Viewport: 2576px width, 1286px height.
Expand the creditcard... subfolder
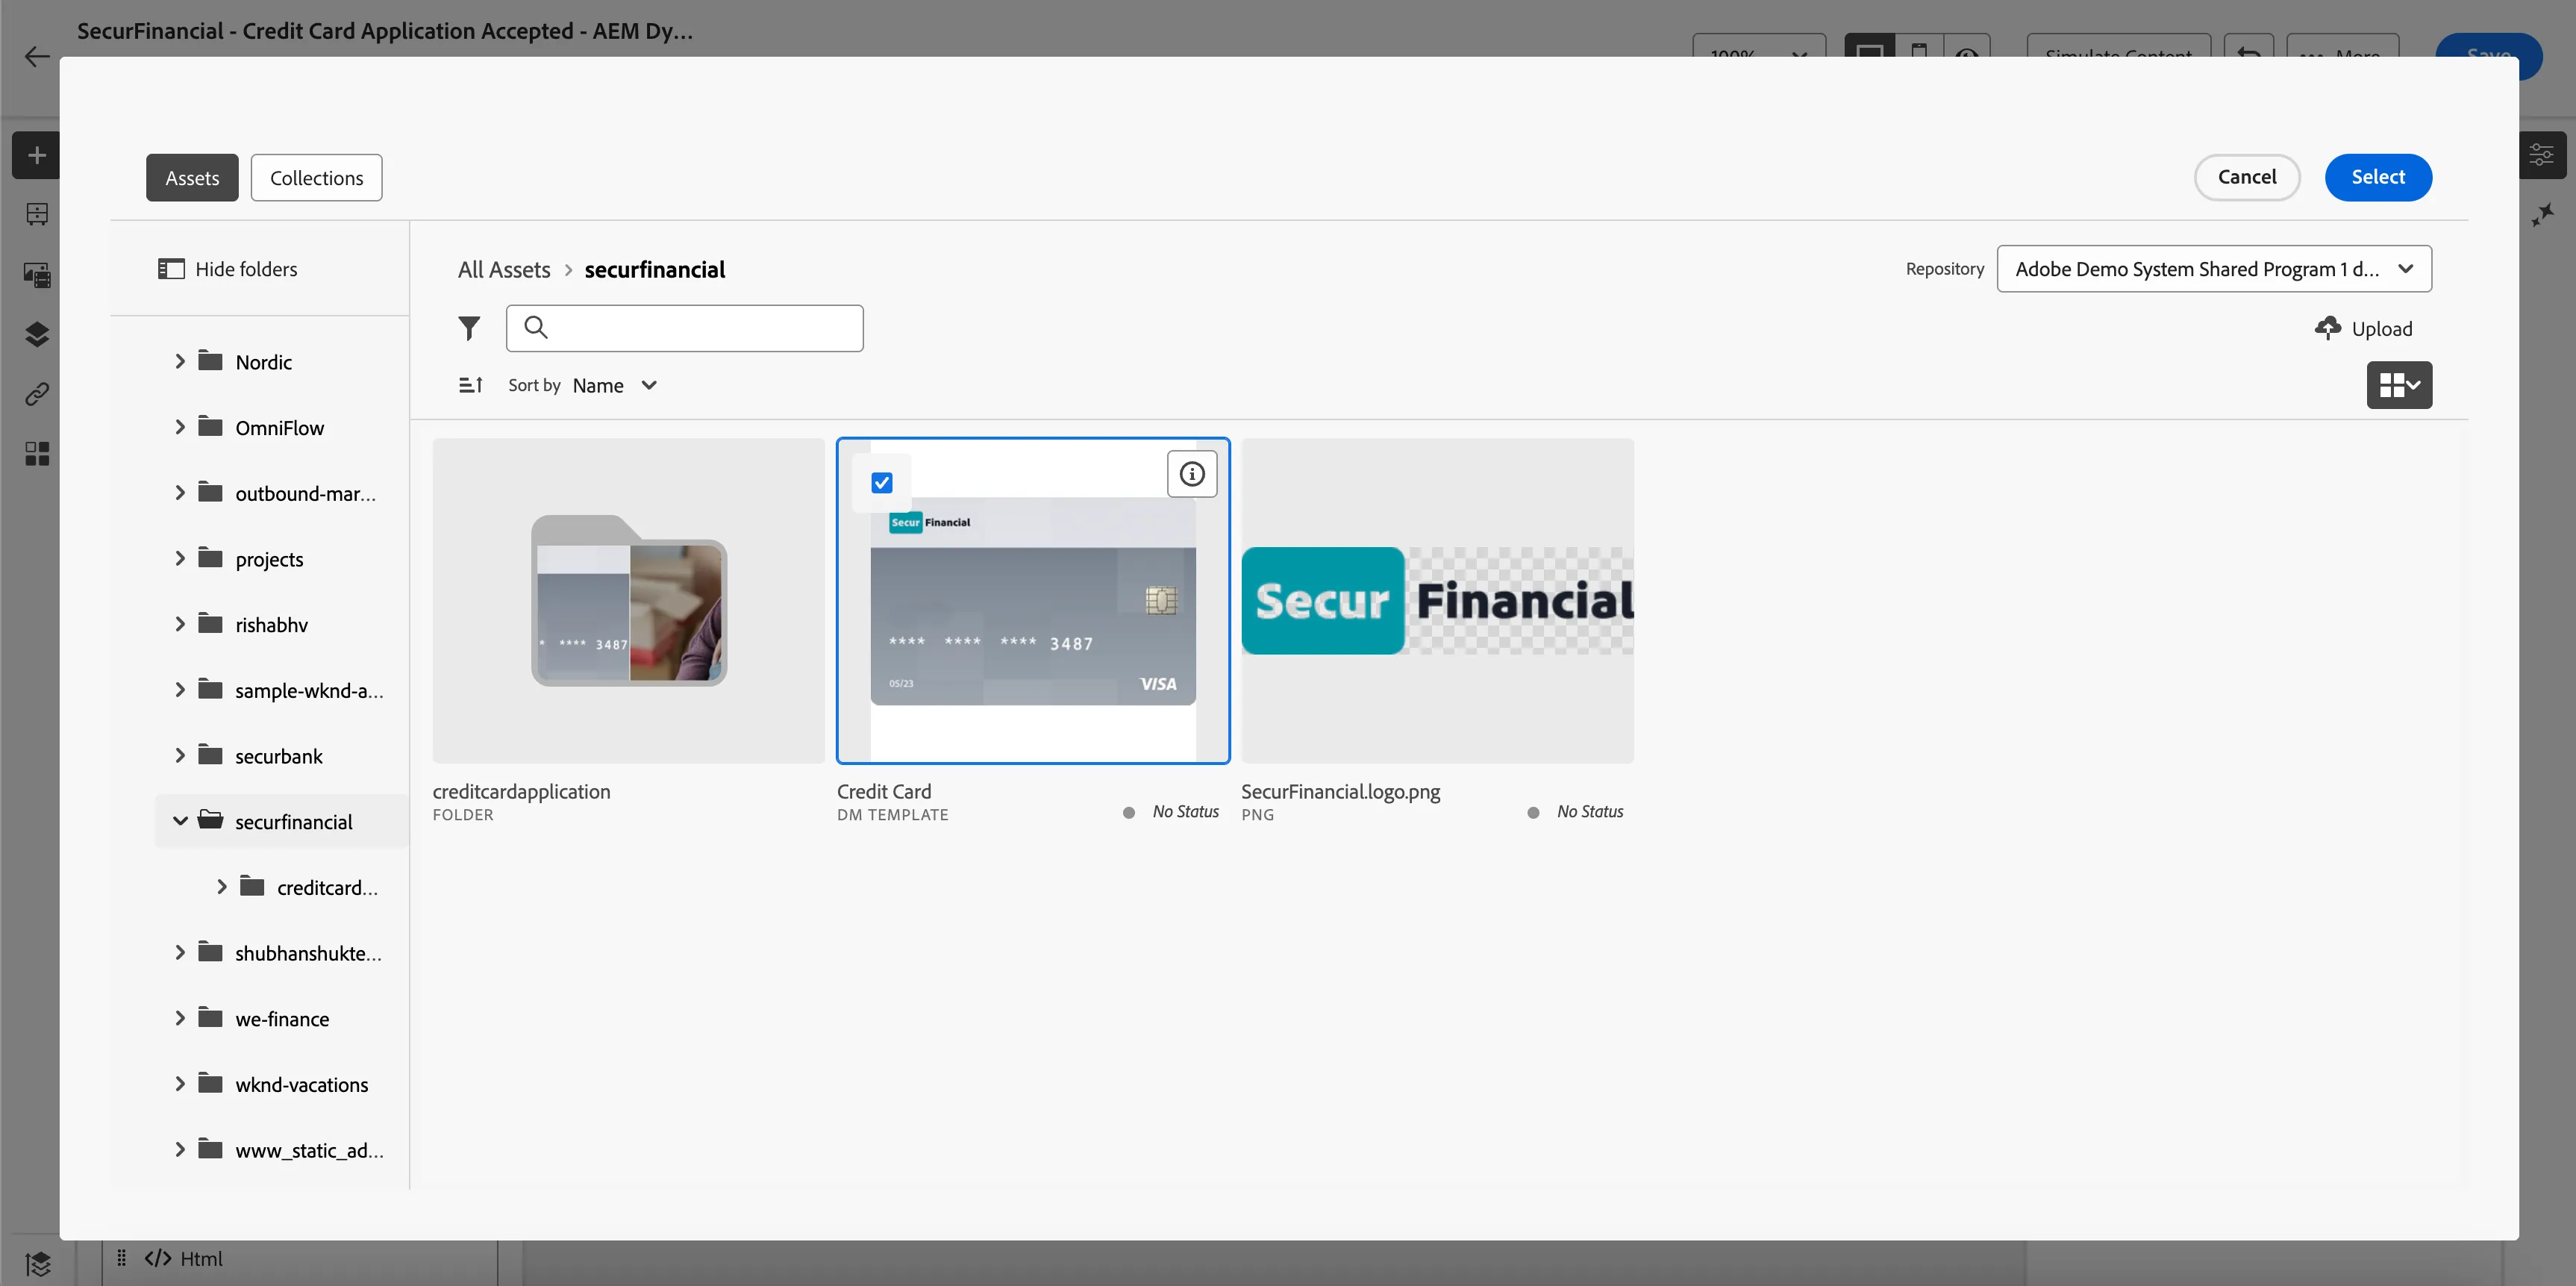(x=222, y=887)
